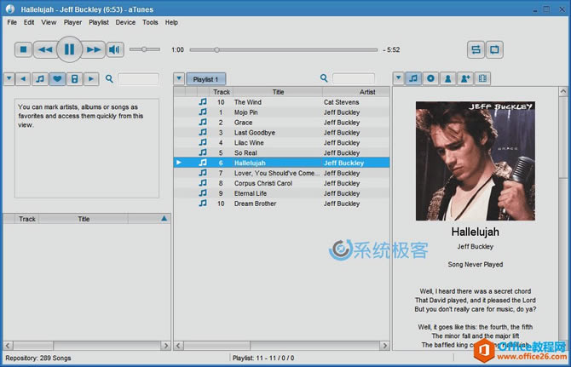Open the context panel dropdown arrow

[398, 77]
